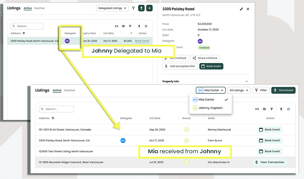Image resolution: width=304 pixels, height=179 pixels.
Task: Expand the Property info section
Action: (247, 82)
